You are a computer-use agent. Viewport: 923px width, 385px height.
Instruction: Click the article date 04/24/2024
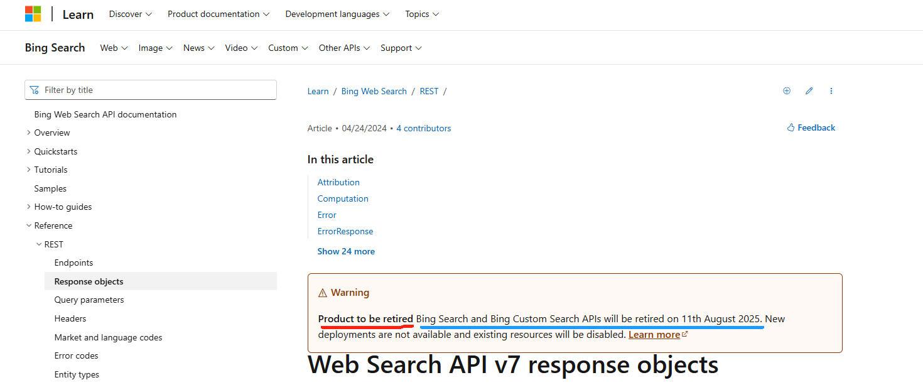[x=364, y=128]
